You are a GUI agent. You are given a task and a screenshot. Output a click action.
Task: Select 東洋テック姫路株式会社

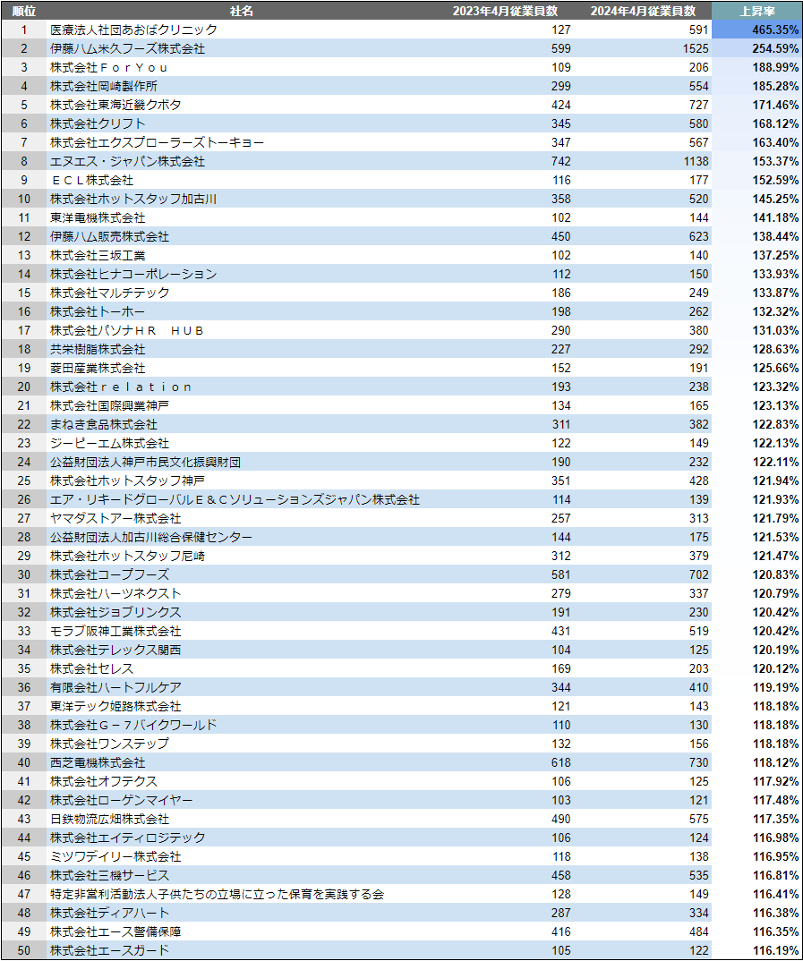[115, 706]
